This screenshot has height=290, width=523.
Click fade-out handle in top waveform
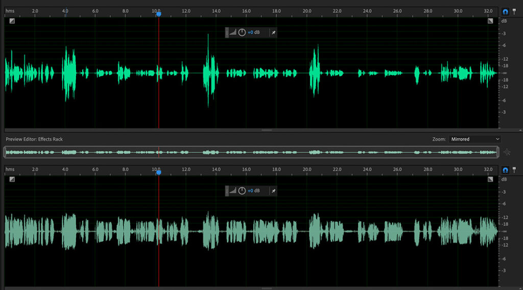click(x=490, y=21)
